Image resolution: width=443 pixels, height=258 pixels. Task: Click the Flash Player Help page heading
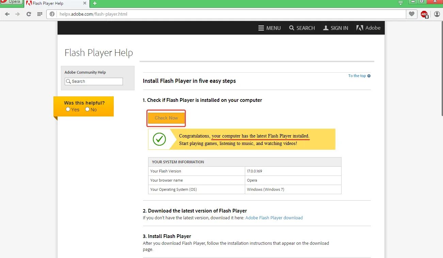pyautogui.click(x=99, y=53)
